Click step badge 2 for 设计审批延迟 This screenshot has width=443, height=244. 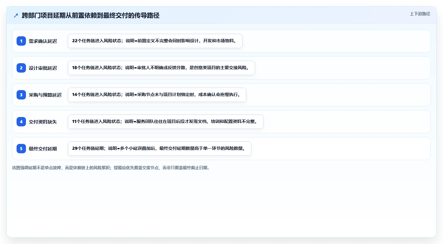[x=21, y=68]
